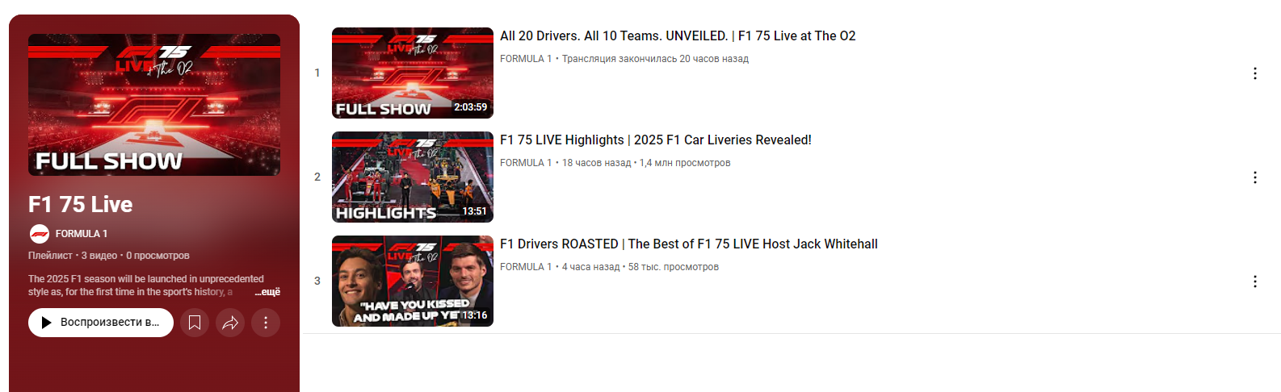Open the Jack Whitehall thumbnail with 13:16 duration
The width and height of the screenshot is (1281, 392).
click(413, 281)
